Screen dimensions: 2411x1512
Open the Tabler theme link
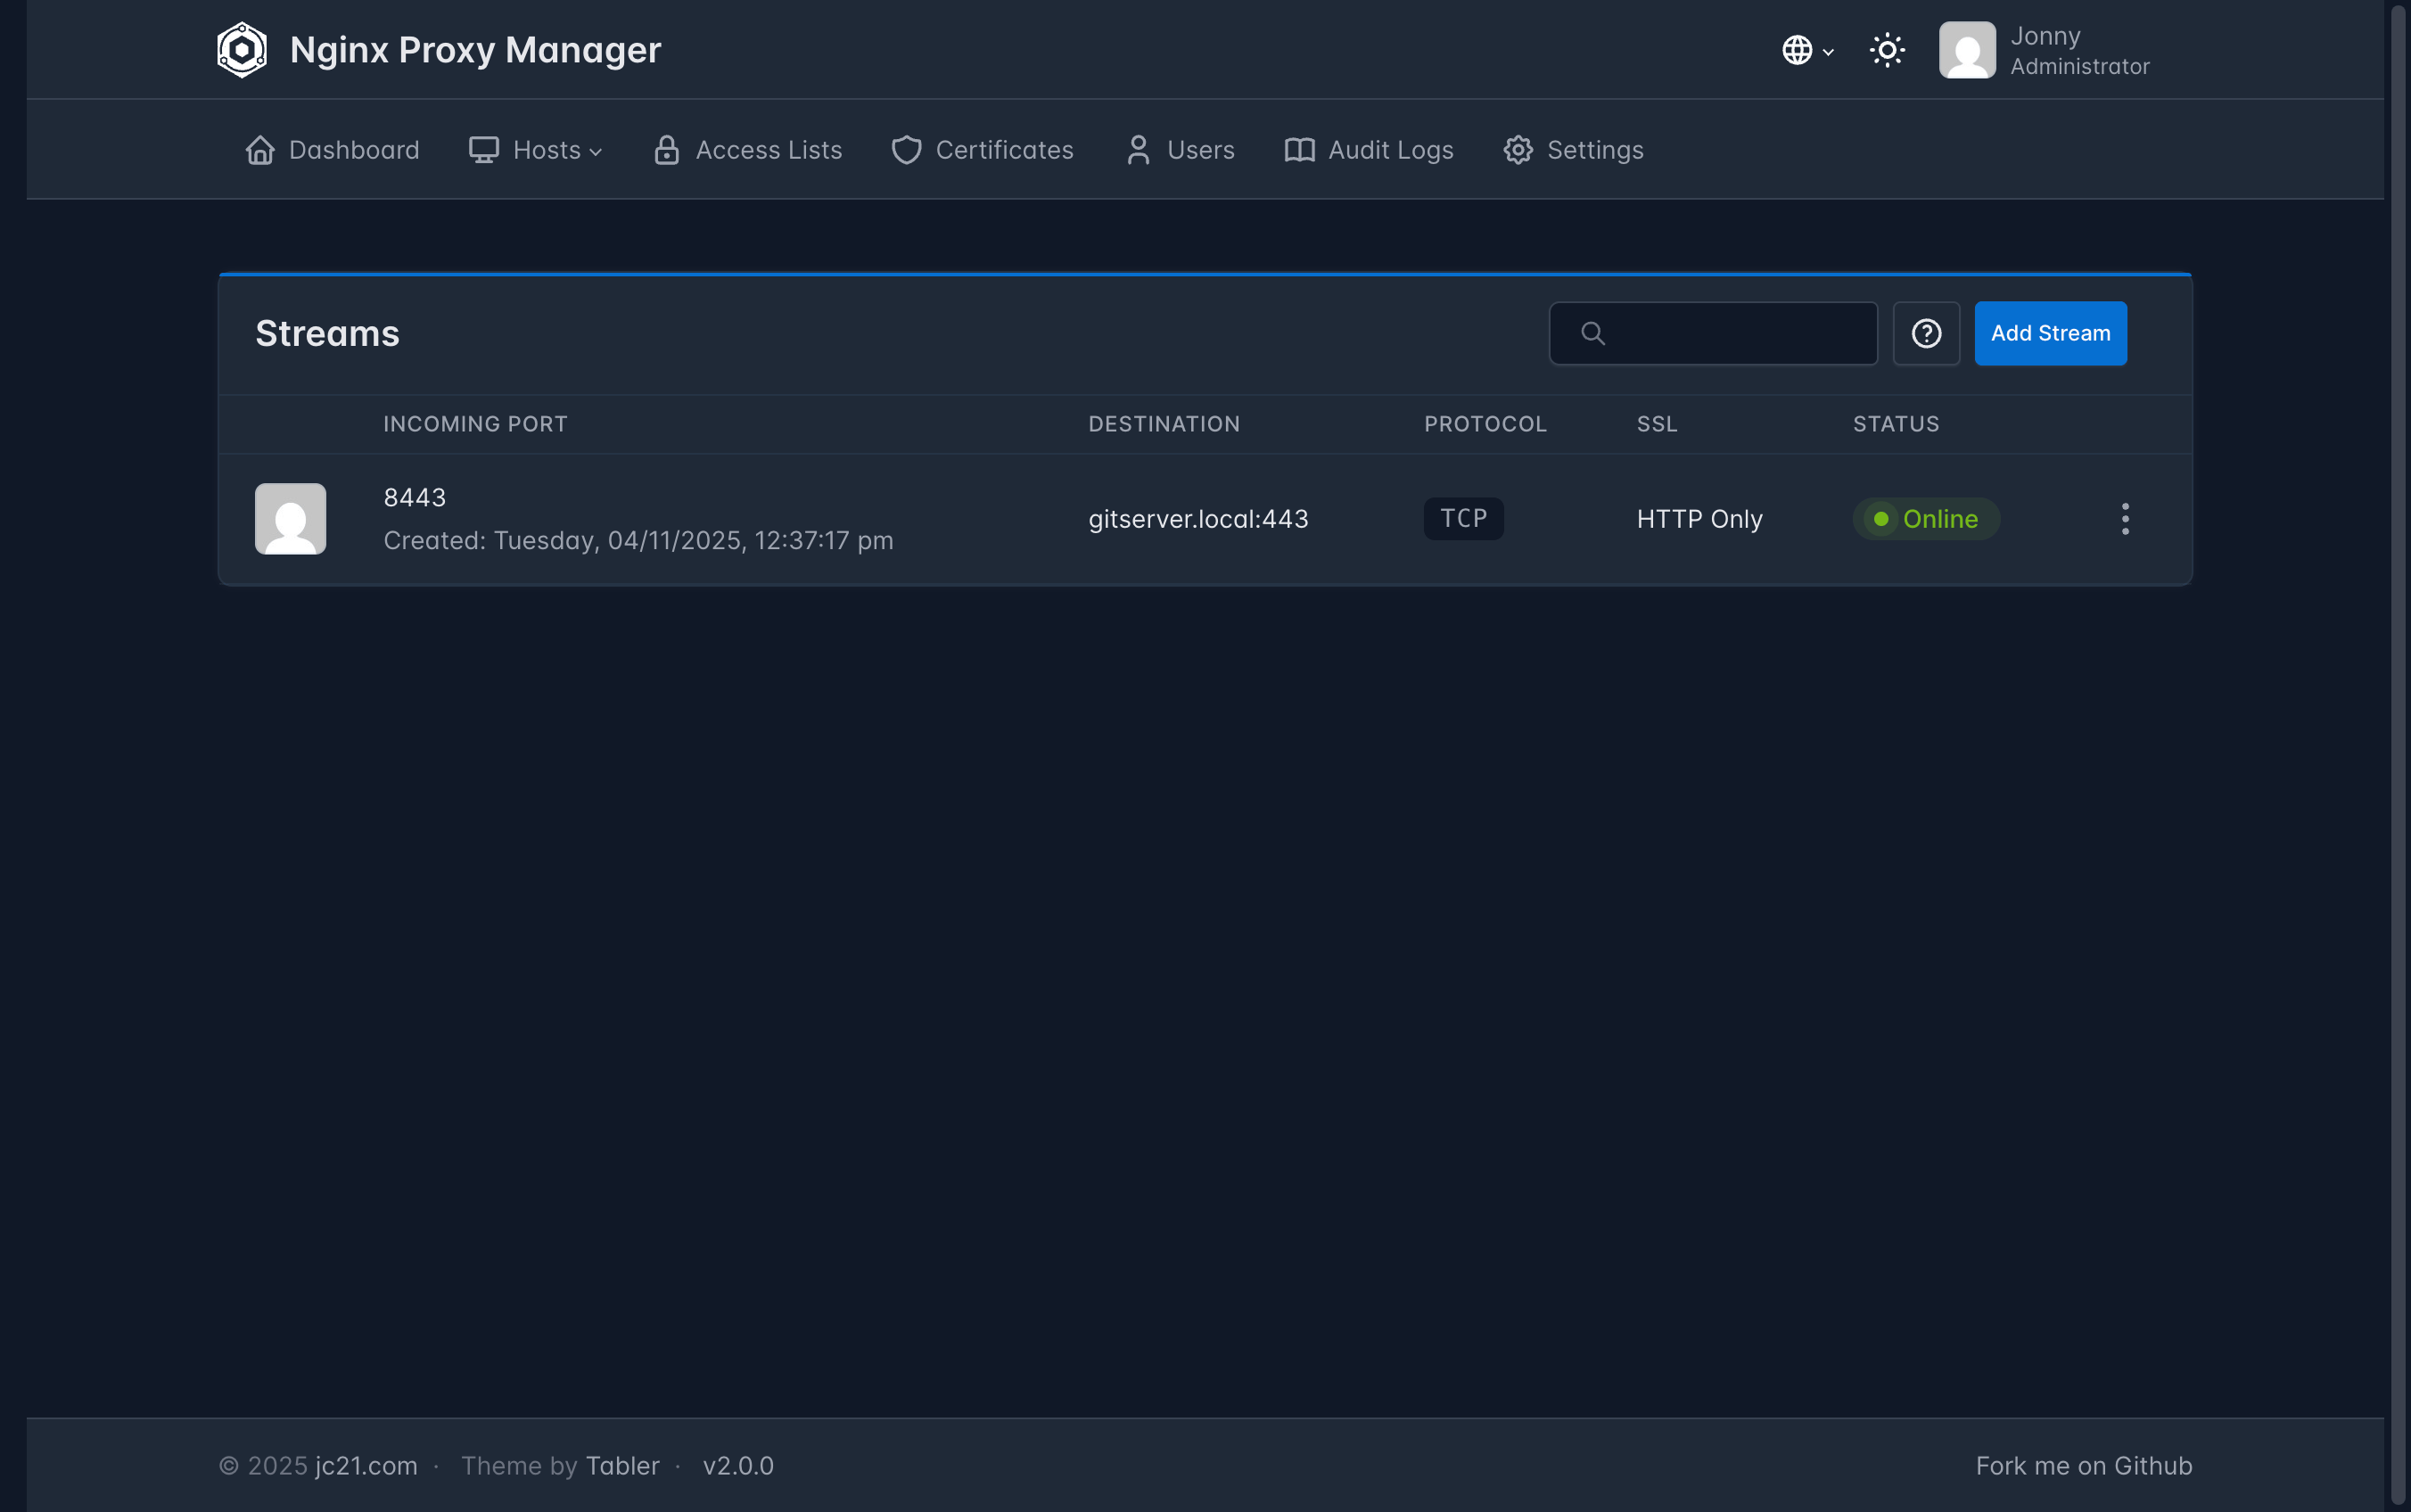(622, 1466)
